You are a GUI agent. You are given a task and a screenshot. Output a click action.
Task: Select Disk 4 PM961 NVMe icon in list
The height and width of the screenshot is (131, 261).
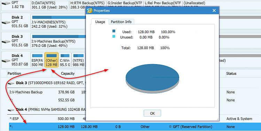pos(11,110)
